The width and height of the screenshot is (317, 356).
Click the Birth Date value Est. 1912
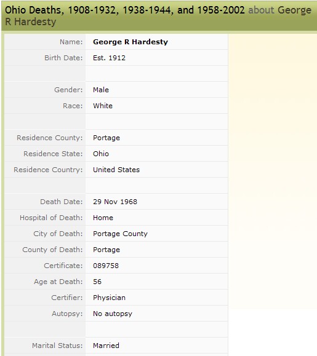click(x=109, y=58)
